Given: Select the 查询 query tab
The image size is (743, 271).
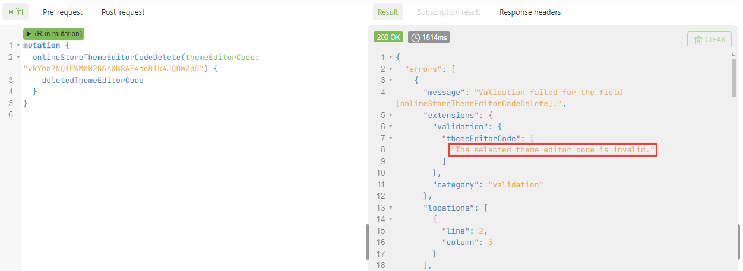Looking at the screenshot, I should pyautogui.click(x=15, y=12).
